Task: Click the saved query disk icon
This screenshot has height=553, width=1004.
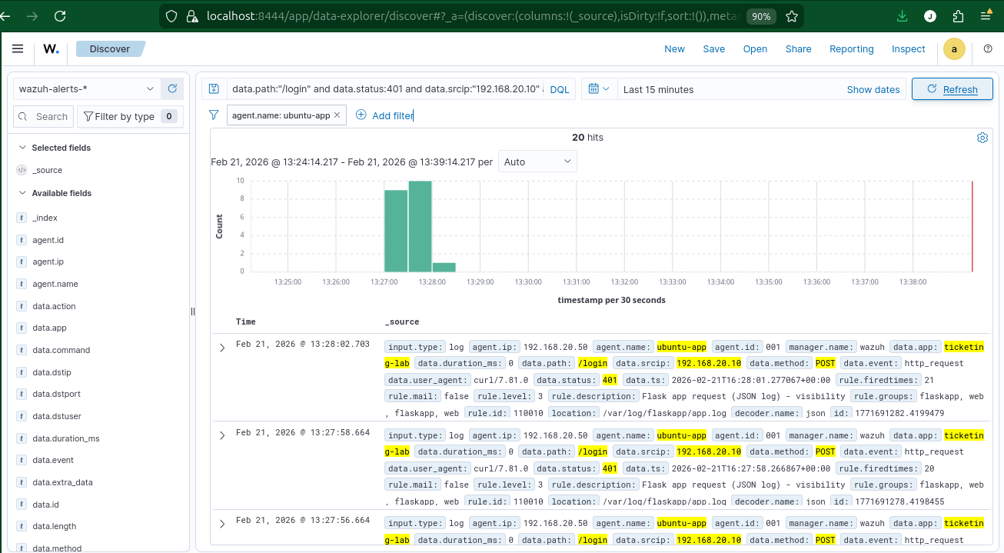Action: [214, 89]
